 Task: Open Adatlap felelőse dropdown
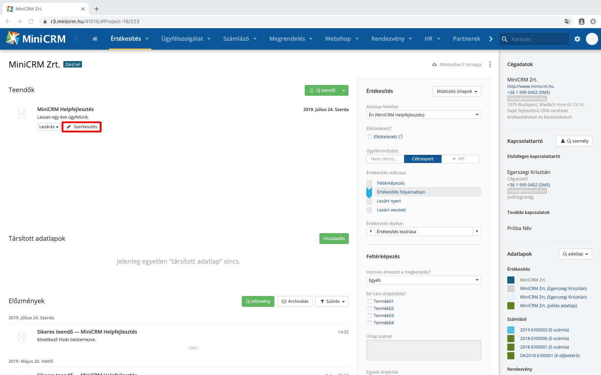(424, 115)
